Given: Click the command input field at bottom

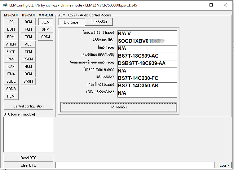Looking at the screenshot, I should tap(135, 165).
